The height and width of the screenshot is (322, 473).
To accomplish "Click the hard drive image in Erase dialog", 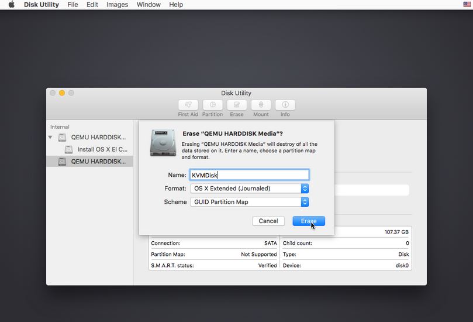I will pyautogui.click(x=163, y=143).
